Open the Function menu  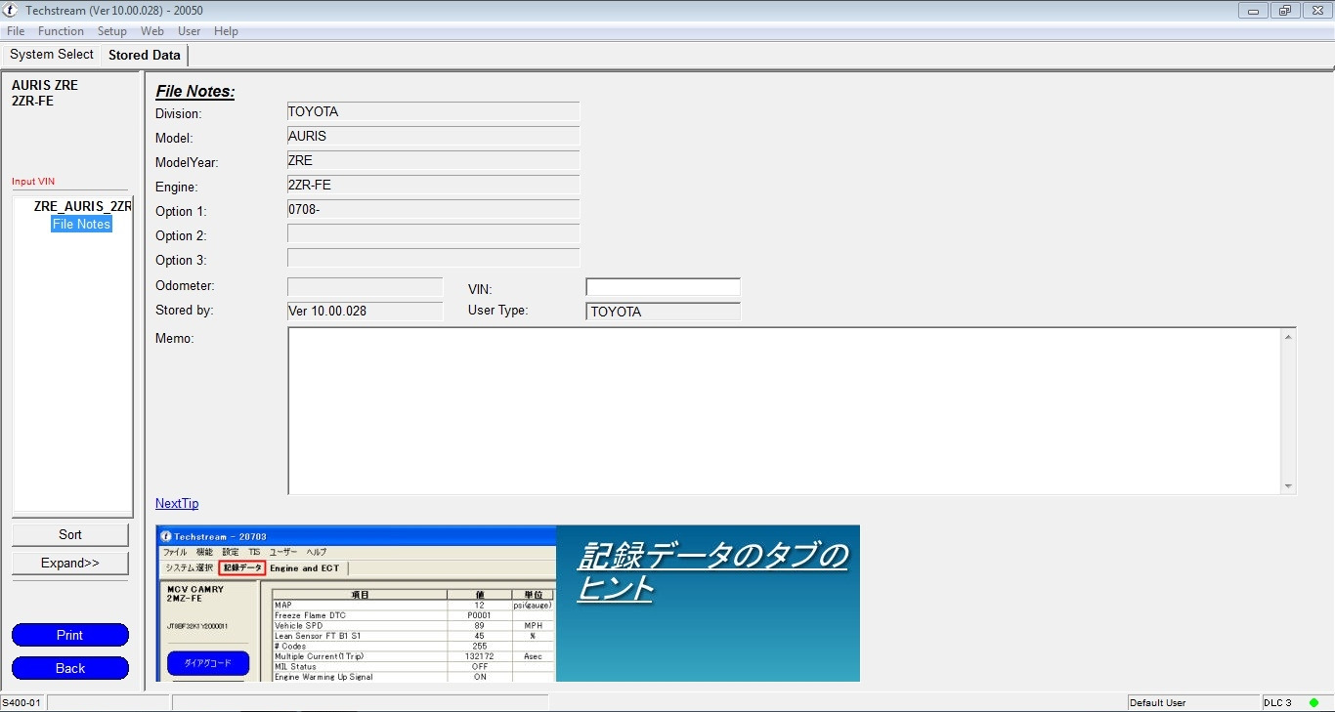(61, 31)
